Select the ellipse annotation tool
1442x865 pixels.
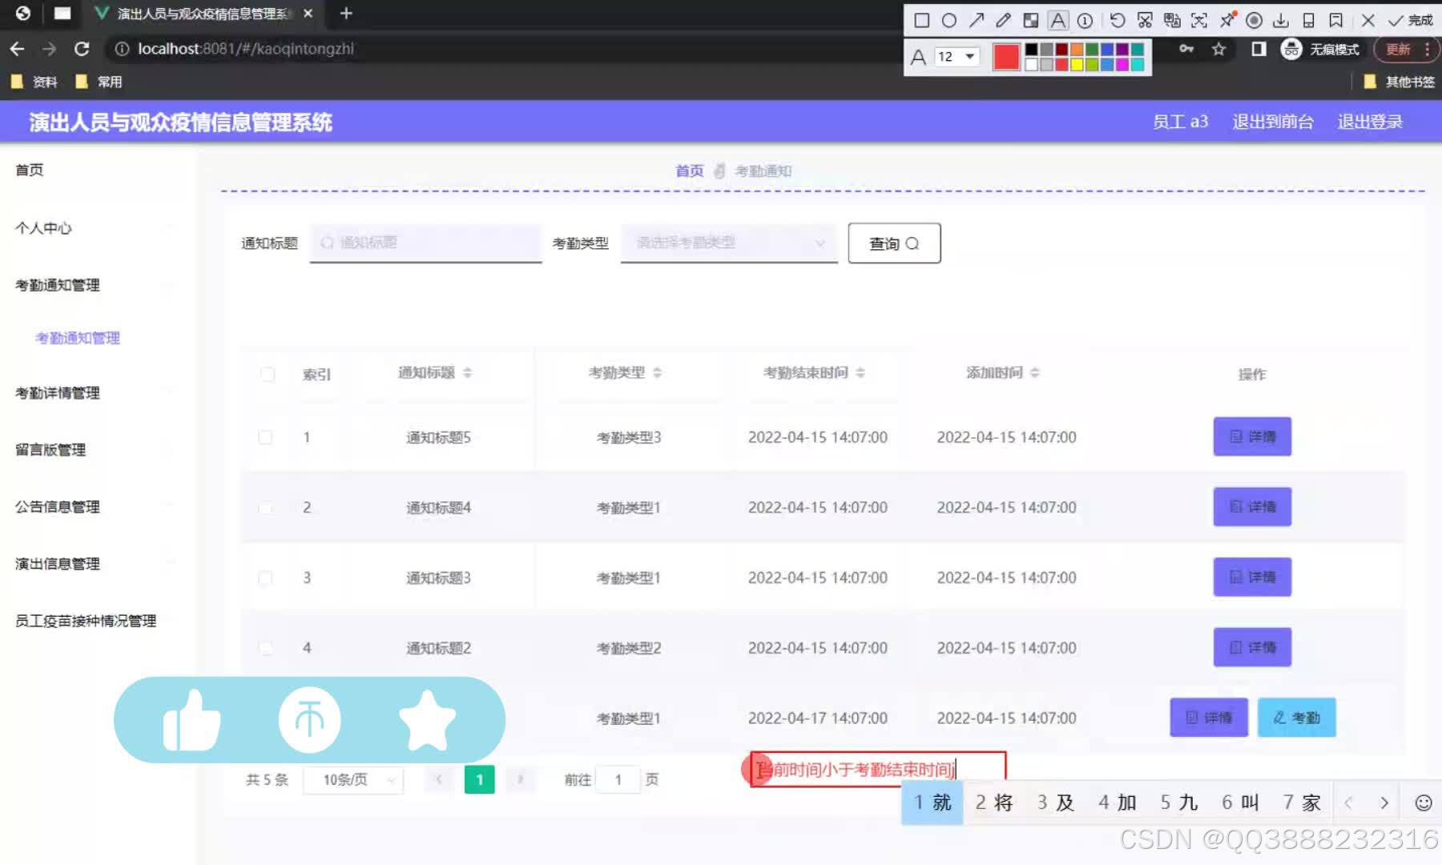949,20
